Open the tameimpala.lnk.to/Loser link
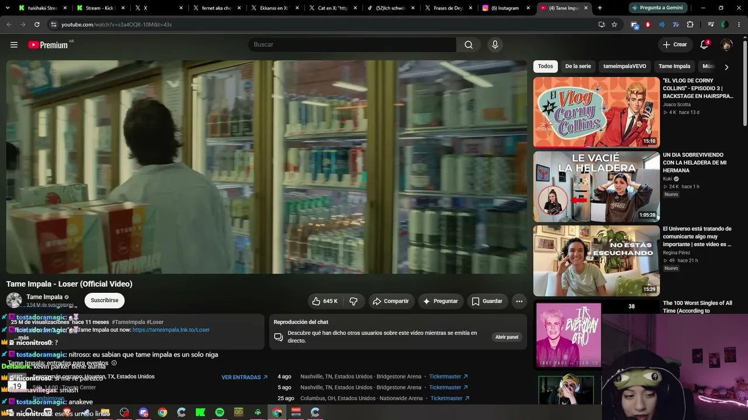 pos(171,330)
